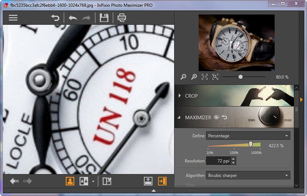The width and height of the screenshot is (307, 196).
Task: Switch to side-by-side compare view
Action: point(84,181)
